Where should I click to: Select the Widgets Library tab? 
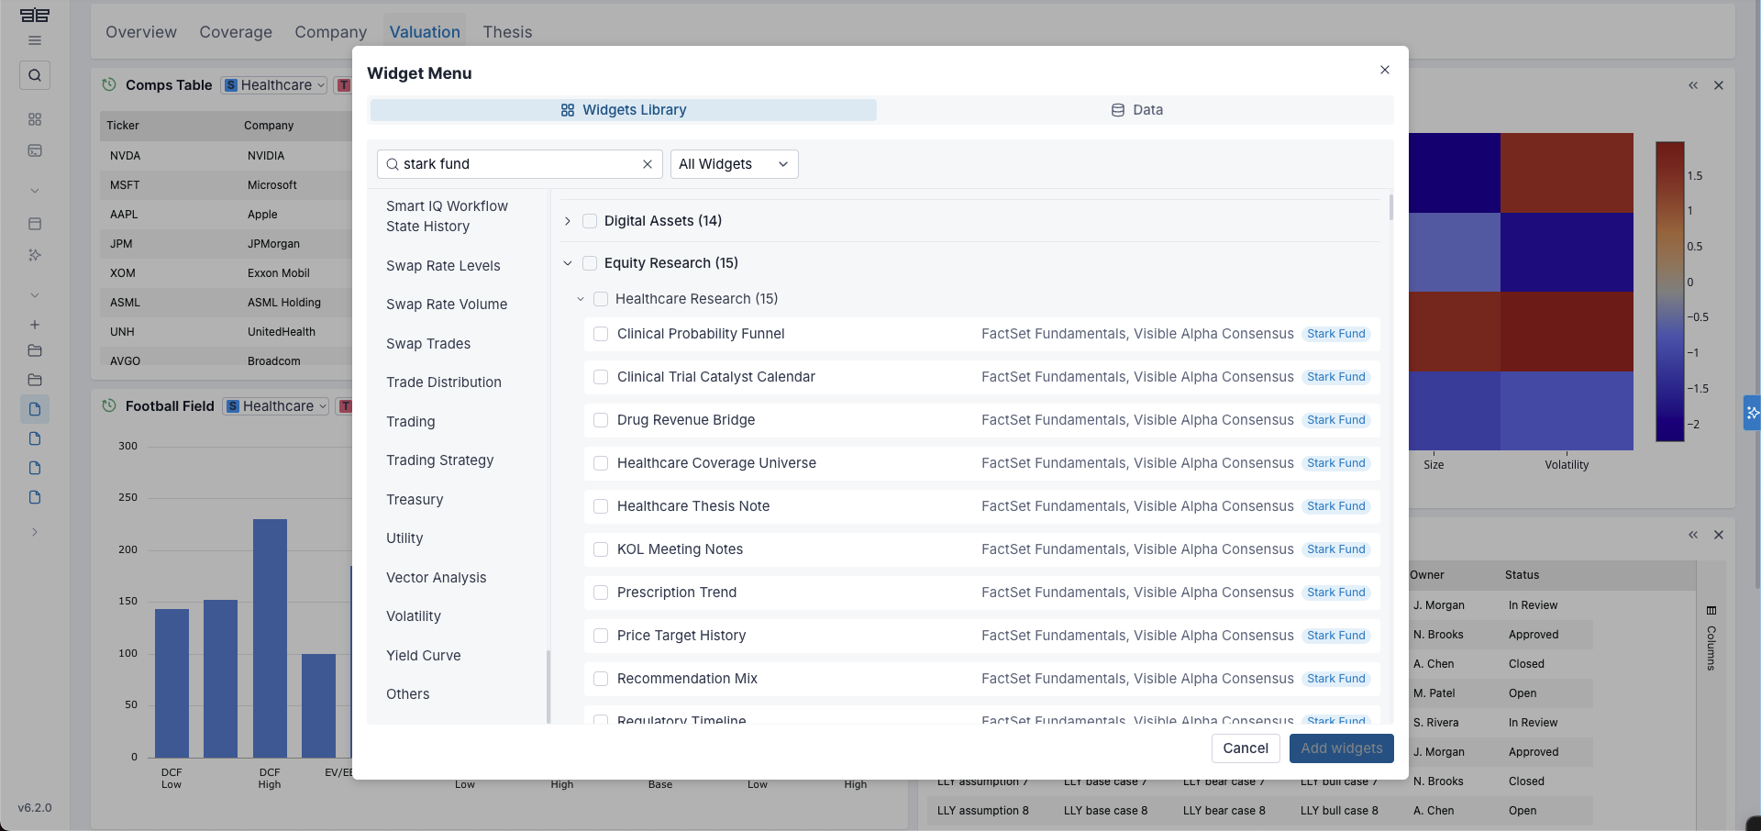(624, 110)
